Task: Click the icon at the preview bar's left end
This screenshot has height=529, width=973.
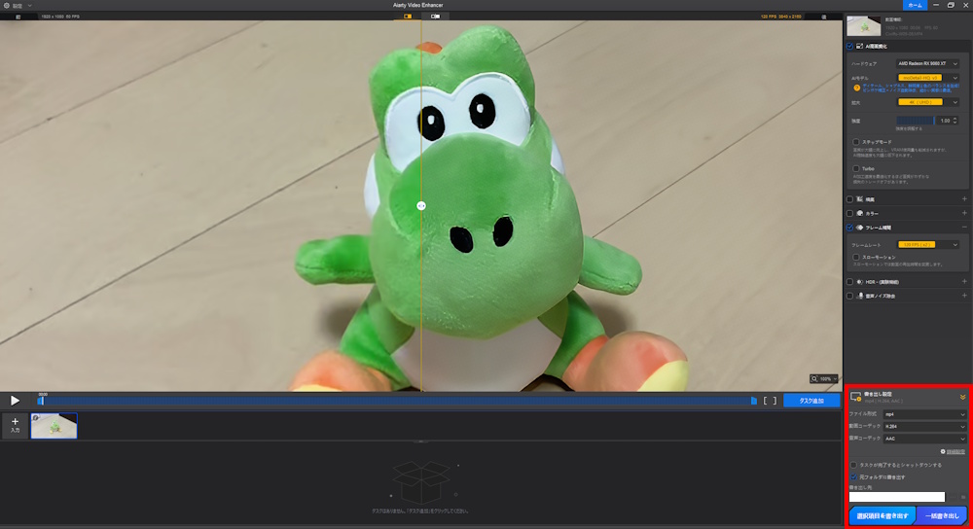Action: coord(18,17)
